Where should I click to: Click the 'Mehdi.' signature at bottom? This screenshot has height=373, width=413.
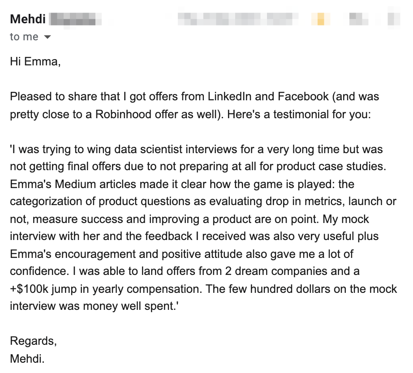point(27,359)
